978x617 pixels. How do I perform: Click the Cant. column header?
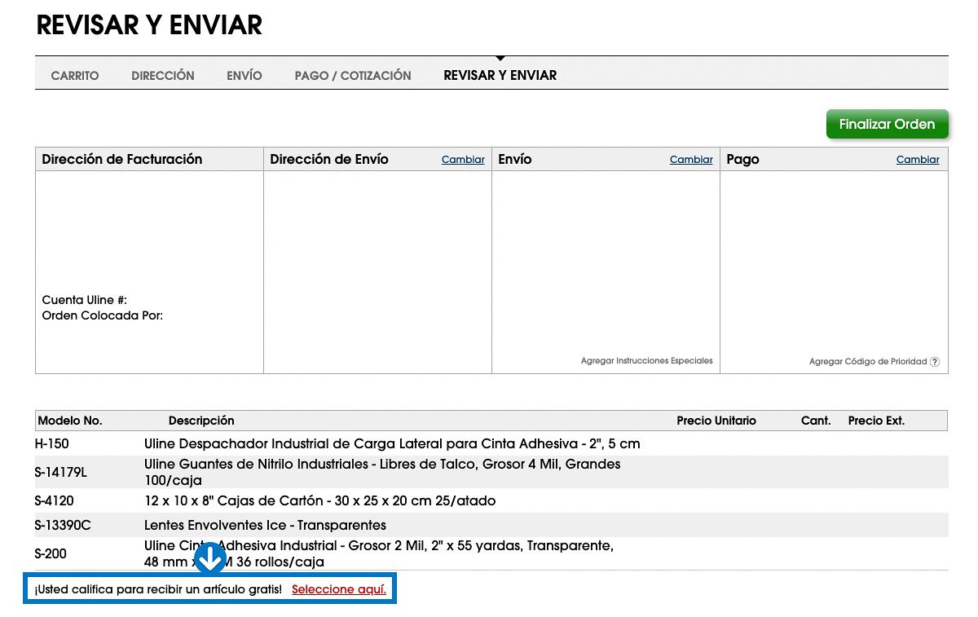[816, 421]
